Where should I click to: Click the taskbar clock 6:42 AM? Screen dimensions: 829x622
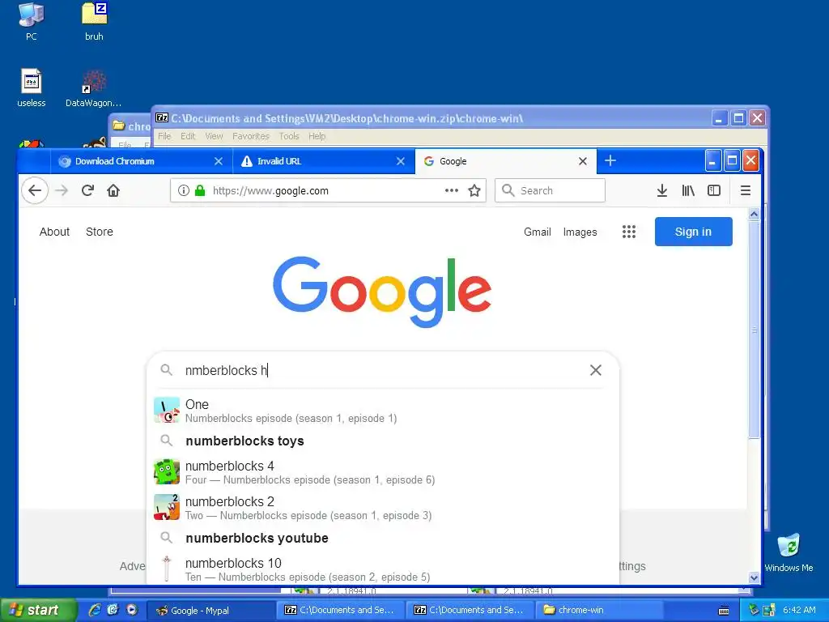(799, 610)
